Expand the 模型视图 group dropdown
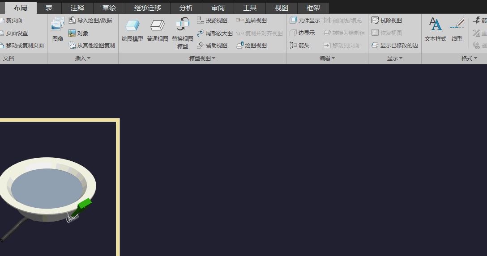This screenshot has height=256, width=487. pos(202,58)
